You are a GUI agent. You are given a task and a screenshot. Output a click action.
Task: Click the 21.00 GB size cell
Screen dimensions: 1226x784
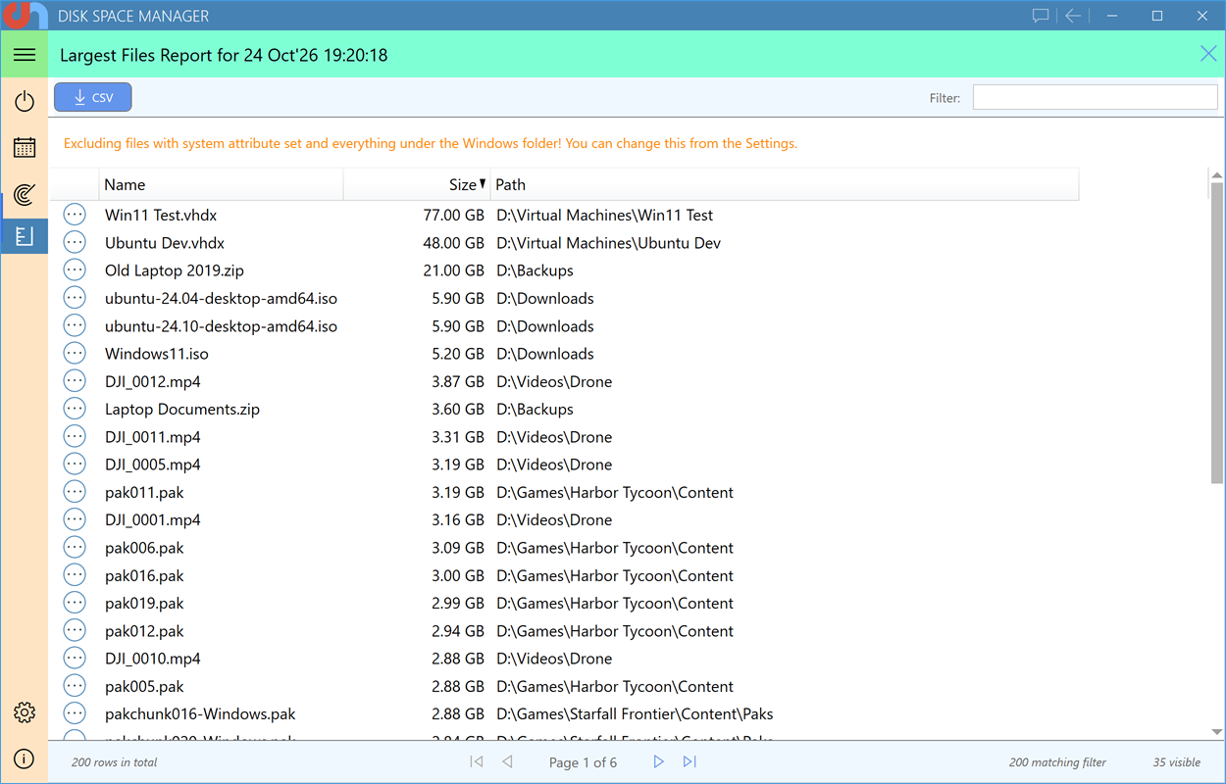pos(453,269)
